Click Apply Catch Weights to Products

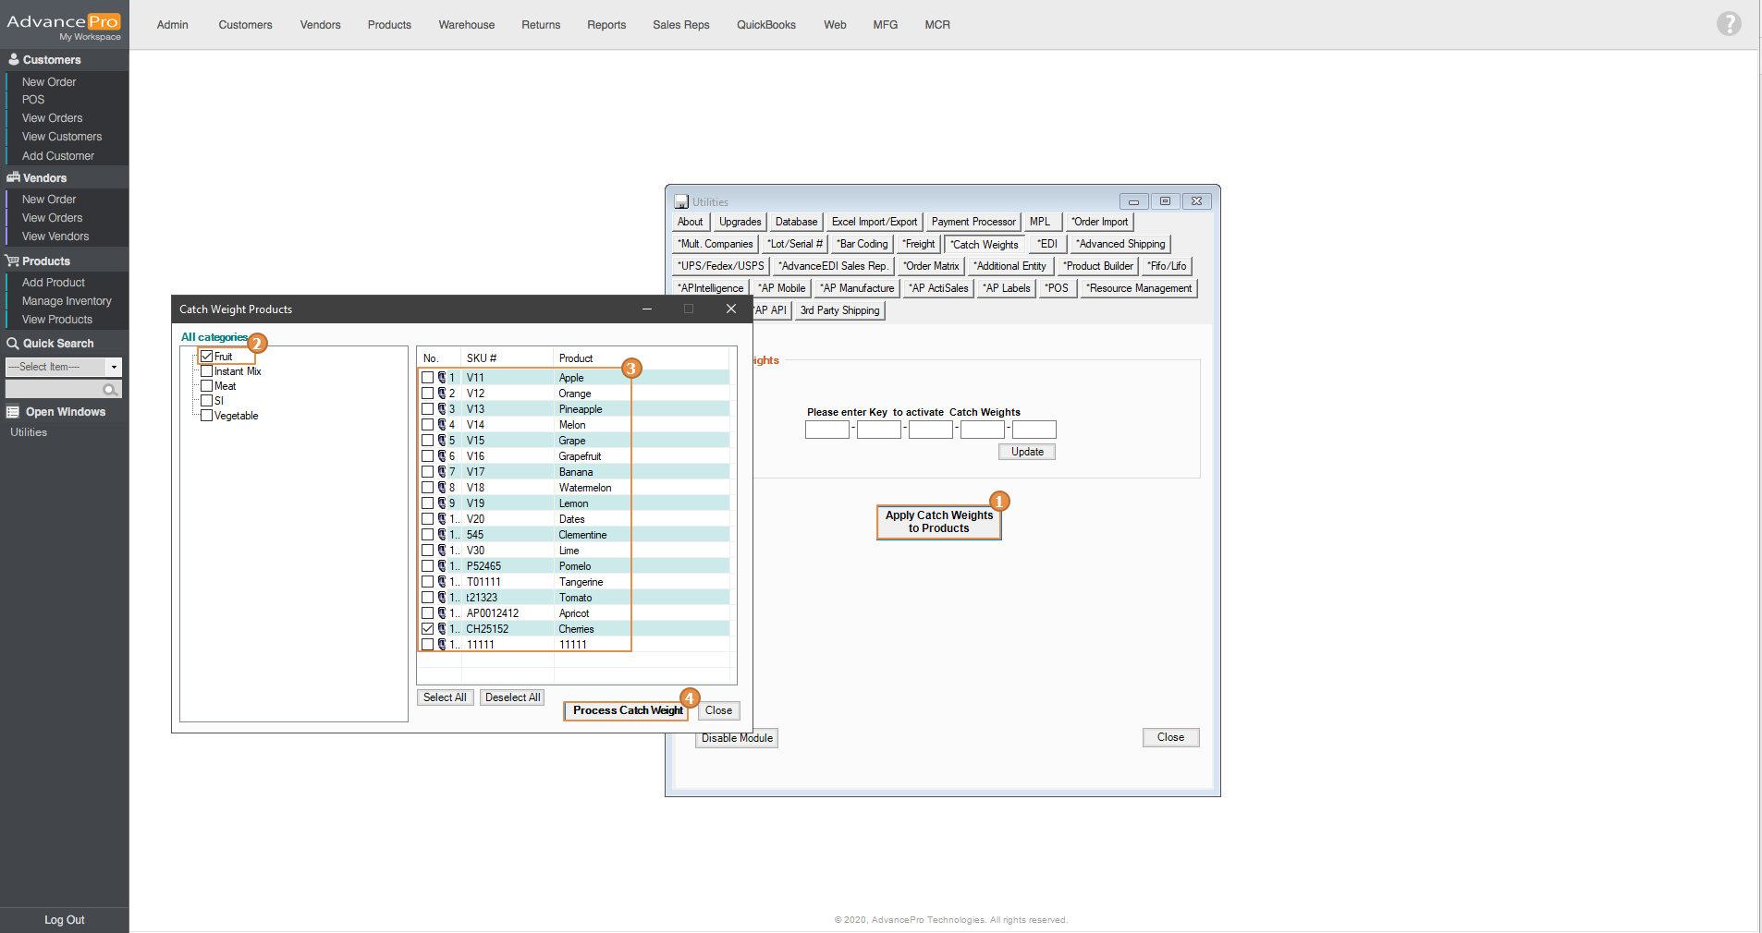[938, 522]
